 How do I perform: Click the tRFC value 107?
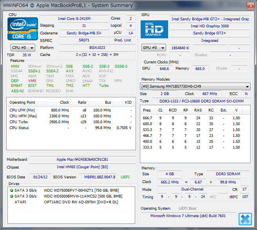pos(245,197)
